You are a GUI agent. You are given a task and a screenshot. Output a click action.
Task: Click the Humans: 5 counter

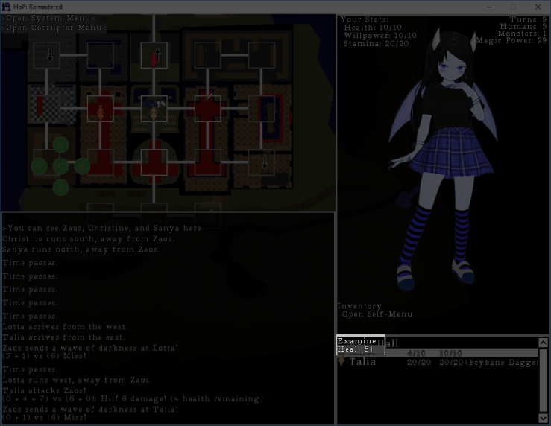point(523,26)
